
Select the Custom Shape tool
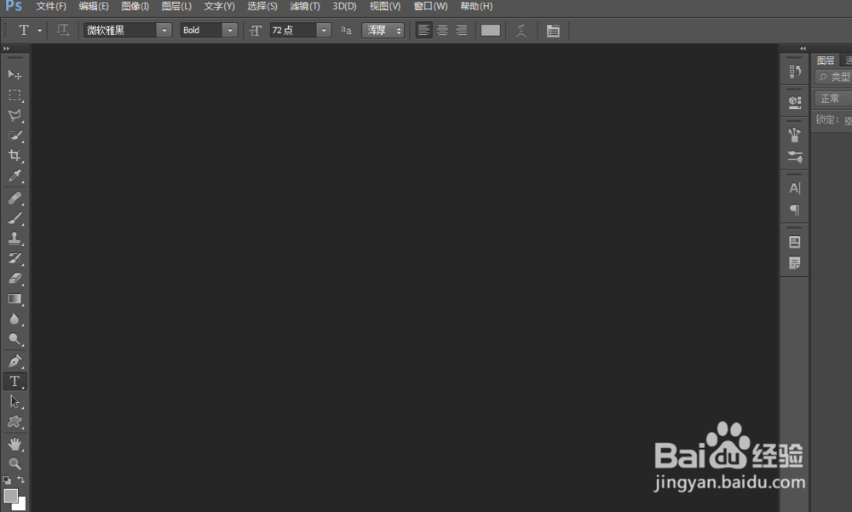coord(14,422)
